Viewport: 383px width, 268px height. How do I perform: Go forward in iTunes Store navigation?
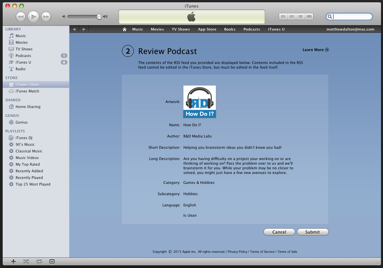point(84,29)
